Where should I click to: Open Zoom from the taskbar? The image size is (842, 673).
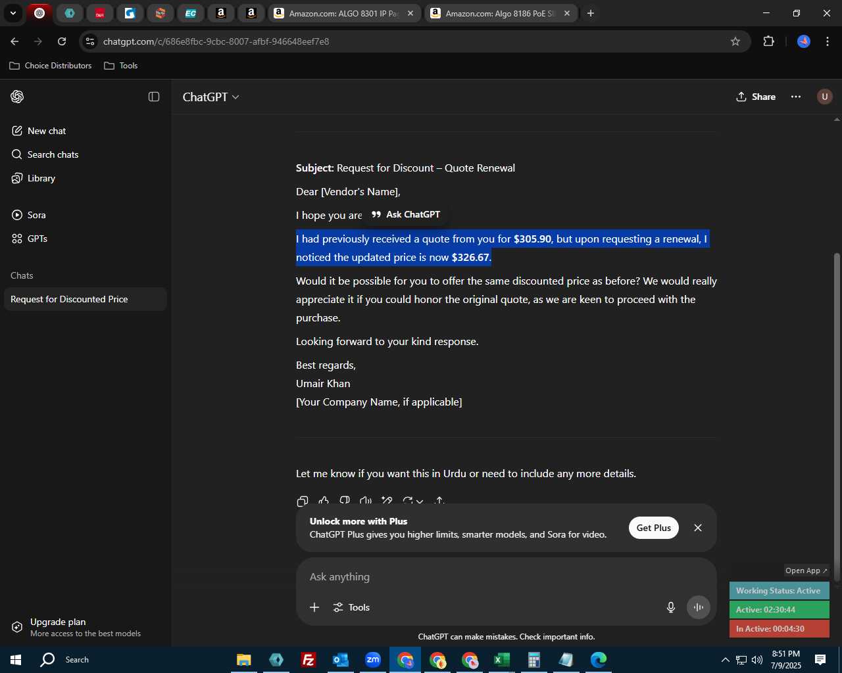(373, 660)
